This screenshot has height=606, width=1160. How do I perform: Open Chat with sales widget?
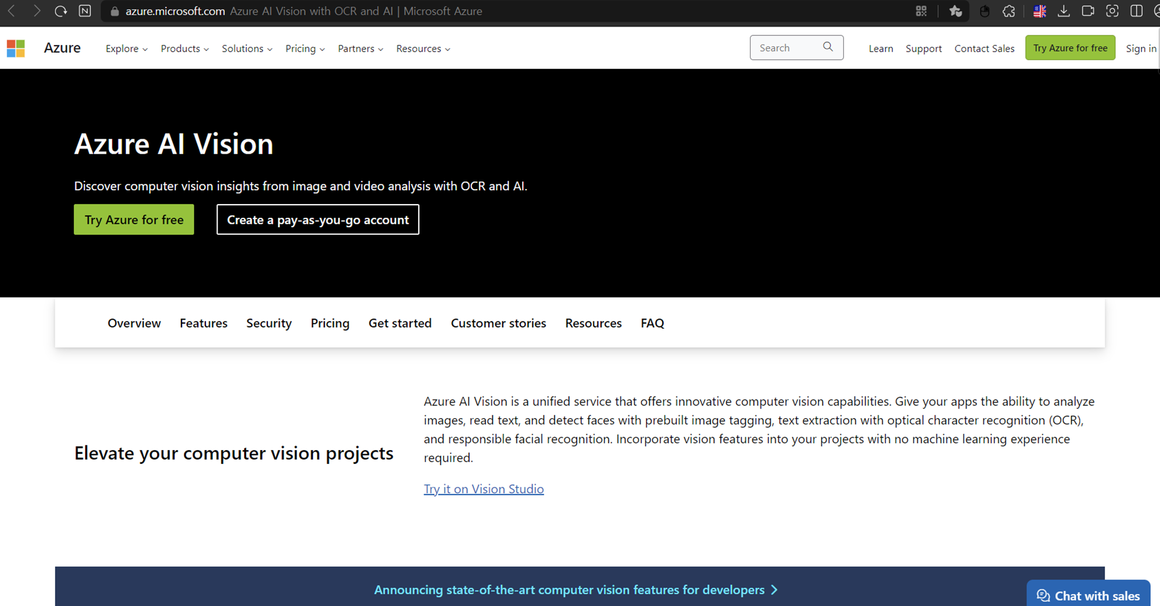1088,596
